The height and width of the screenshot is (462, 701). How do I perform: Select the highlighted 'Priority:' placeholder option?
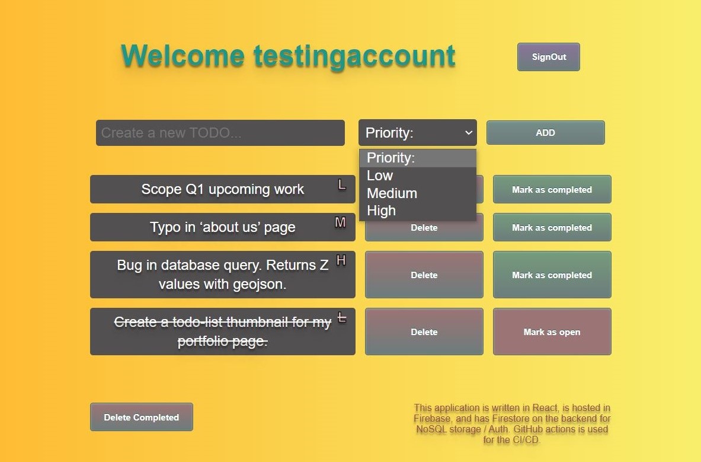(391, 158)
